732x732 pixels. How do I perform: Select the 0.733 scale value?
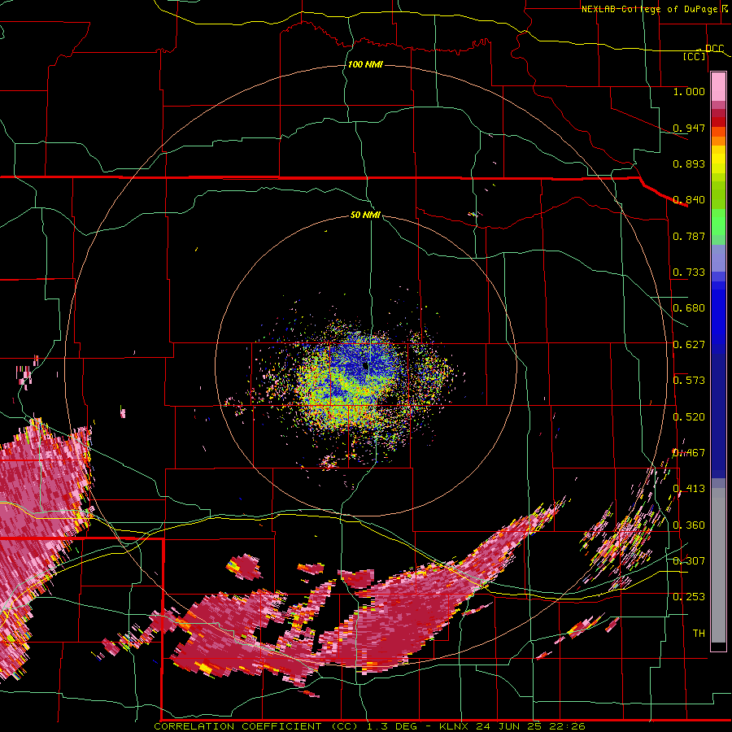point(689,272)
